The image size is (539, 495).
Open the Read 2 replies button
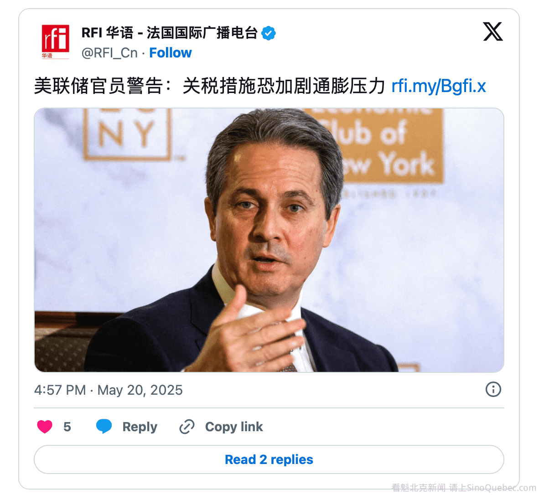click(x=269, y=459)
